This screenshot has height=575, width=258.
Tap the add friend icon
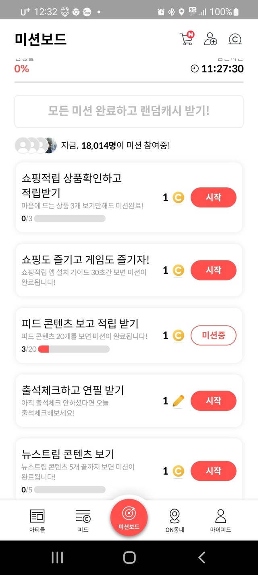click(x=210, y=39)
